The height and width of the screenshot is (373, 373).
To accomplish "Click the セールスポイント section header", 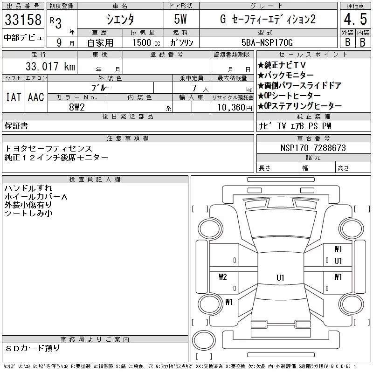I will (313, 55).
